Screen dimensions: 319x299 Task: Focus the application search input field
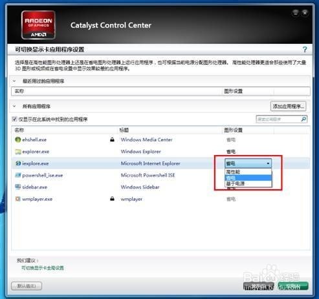coord(278,119)
